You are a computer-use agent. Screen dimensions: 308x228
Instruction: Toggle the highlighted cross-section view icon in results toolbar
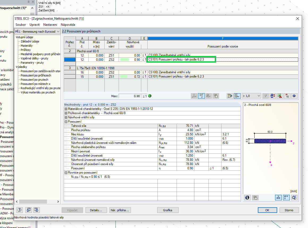pyautogui.click(x=201, y=96)
